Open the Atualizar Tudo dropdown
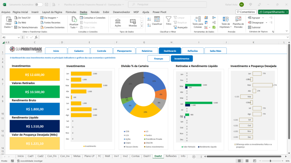This screenshot has width=291, height=163. point(74,27)
